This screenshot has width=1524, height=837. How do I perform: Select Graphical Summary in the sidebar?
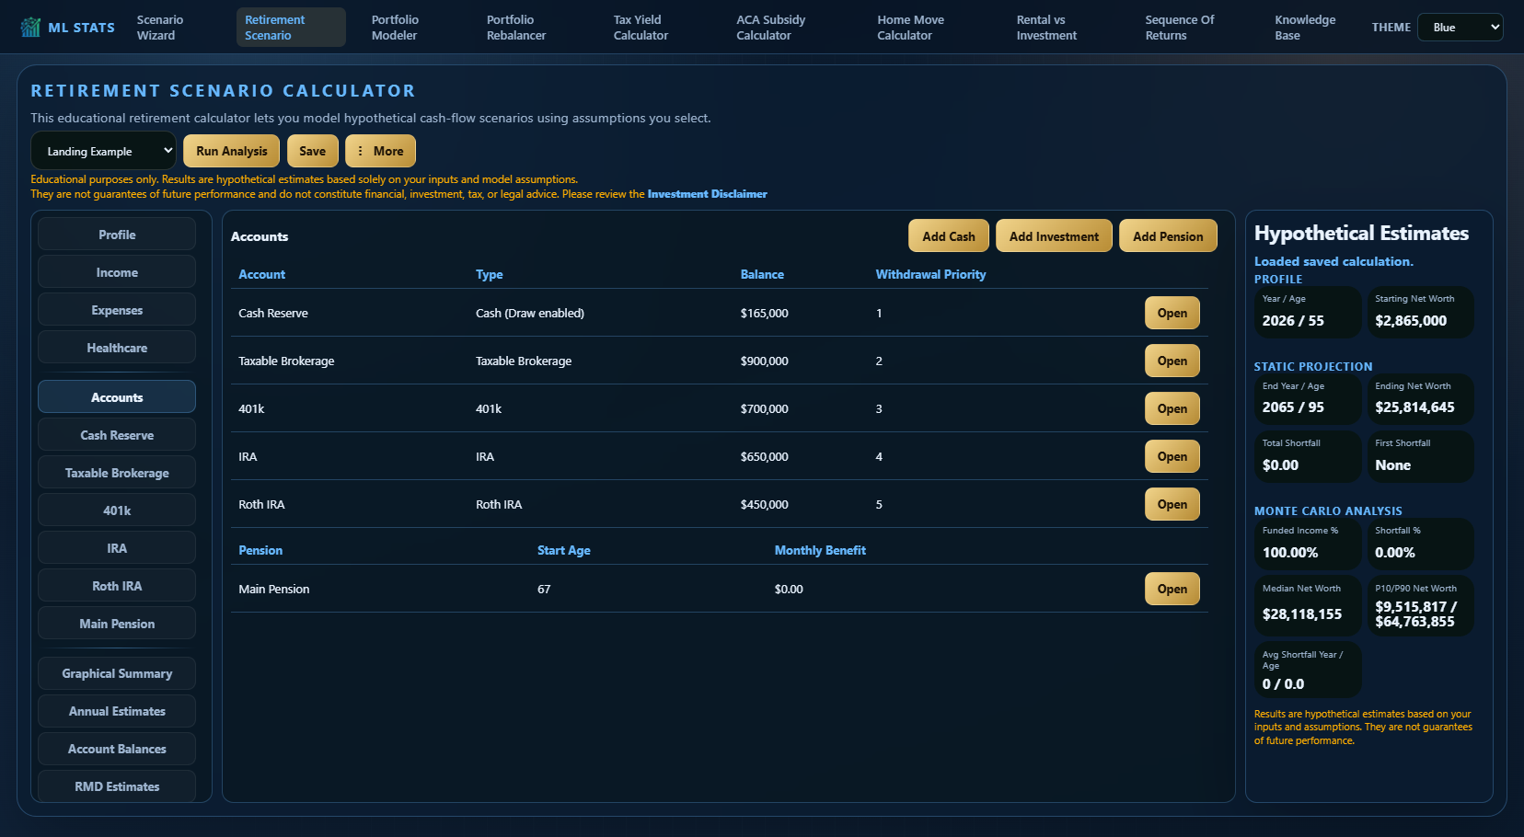pyautogui.click(x=117, y=673)
